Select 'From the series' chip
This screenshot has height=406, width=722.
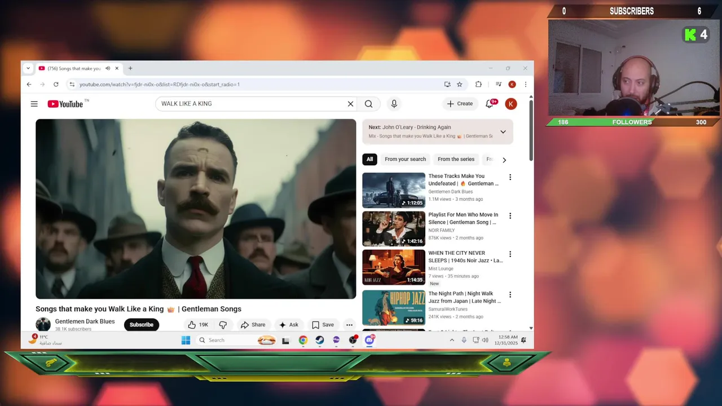pos(456,159)
